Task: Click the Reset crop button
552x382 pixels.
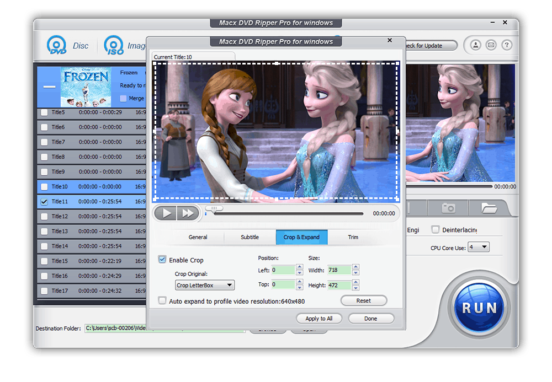Action: click(364, 301)
